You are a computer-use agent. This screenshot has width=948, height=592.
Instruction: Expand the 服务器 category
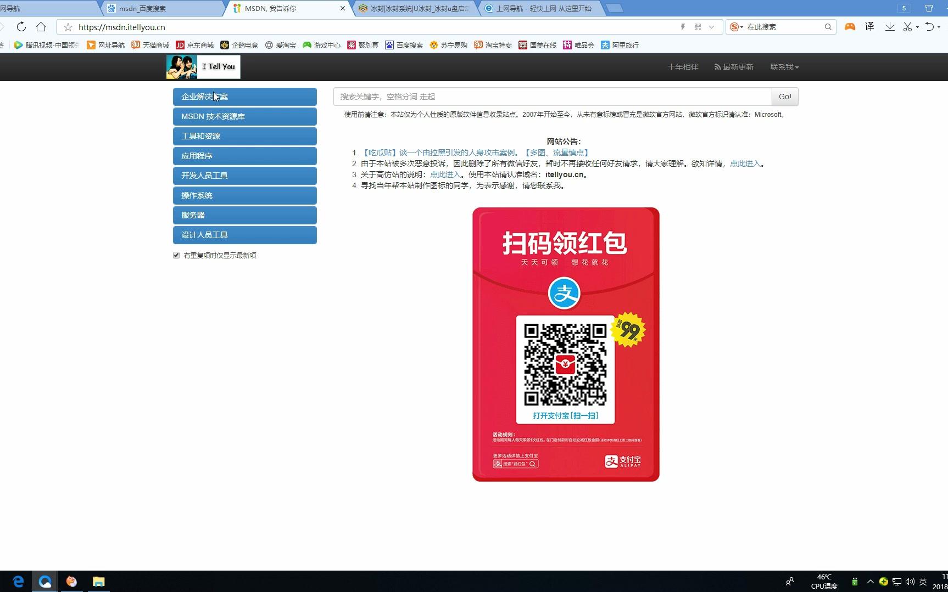pyautogui.click(x=245, y=215)
